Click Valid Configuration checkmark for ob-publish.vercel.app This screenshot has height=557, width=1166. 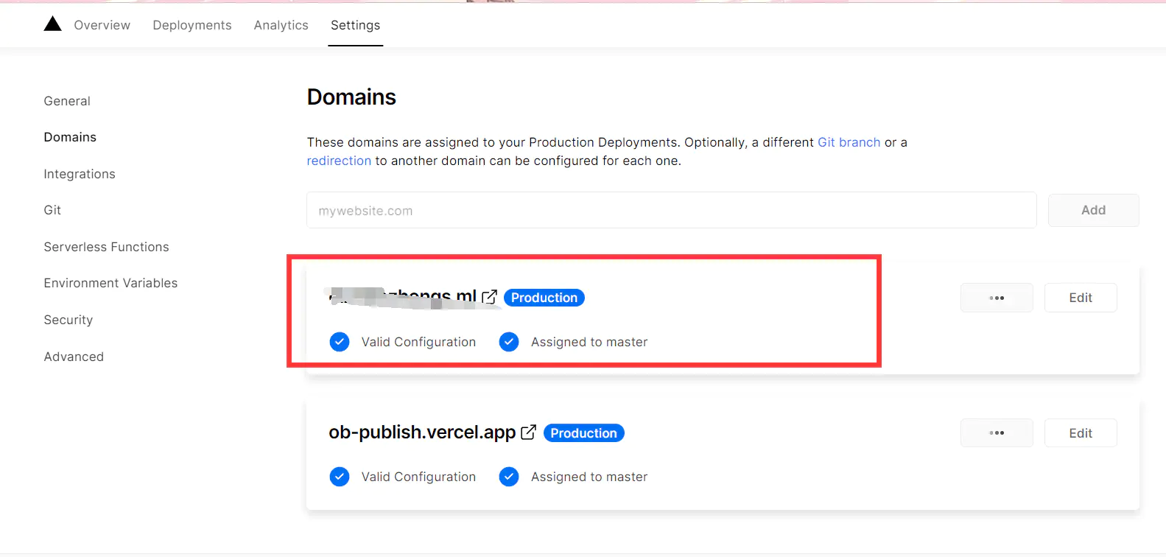click(340, 477)
